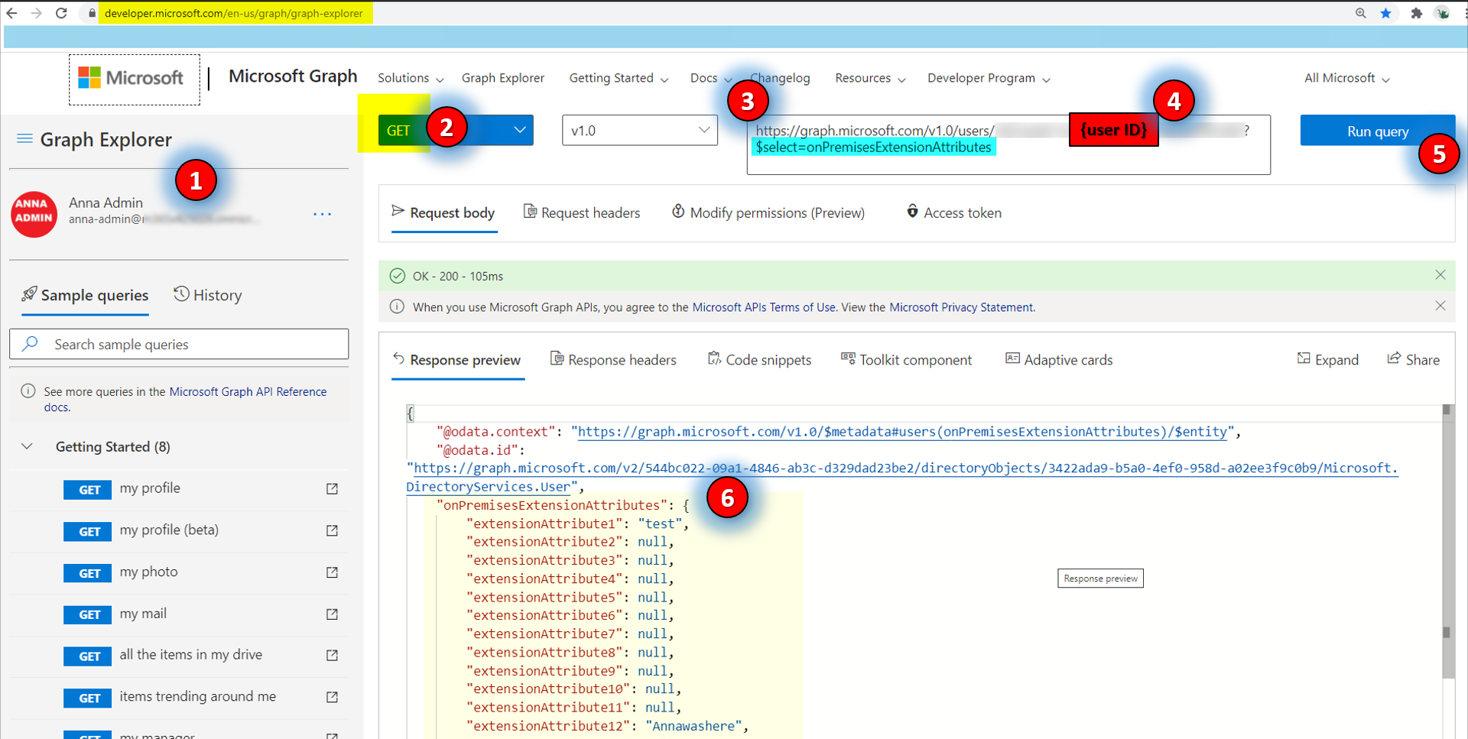
Task: Open Modify permissions (Preview) tab
Action: point(768,212)
